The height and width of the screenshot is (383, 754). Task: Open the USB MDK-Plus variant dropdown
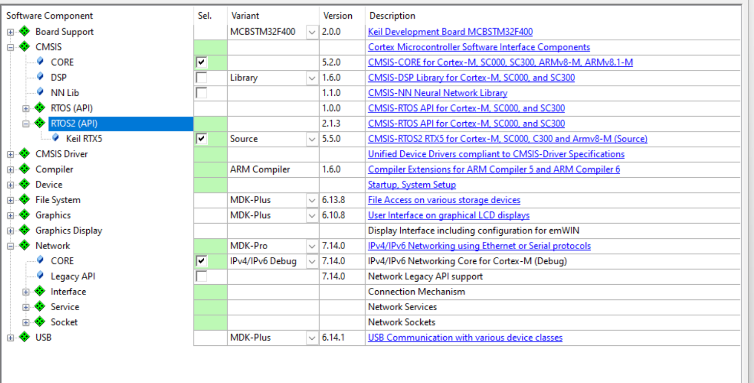(312, 338)
